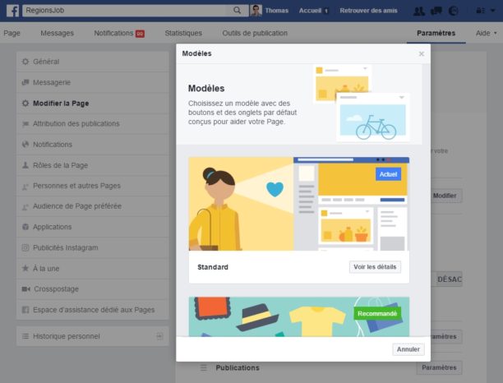Open Publicités Instagram row
This screenshot has height=383, width=503.
pyautogui.click(x=92, y=247)
